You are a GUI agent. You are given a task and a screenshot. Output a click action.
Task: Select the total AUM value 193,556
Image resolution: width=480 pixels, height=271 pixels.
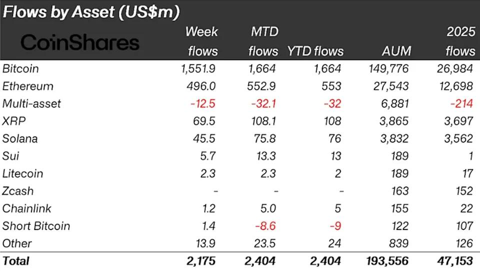coord(386,261)
